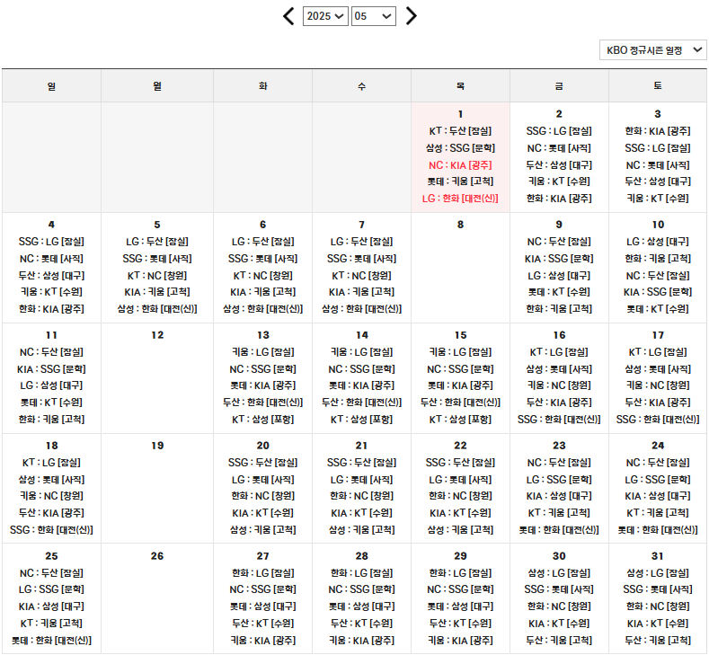Image resolution: width=709 pixels, height=655 pixels.
Task: Select 두산 : KT [수원] on May 29
Action: [460, 624]
